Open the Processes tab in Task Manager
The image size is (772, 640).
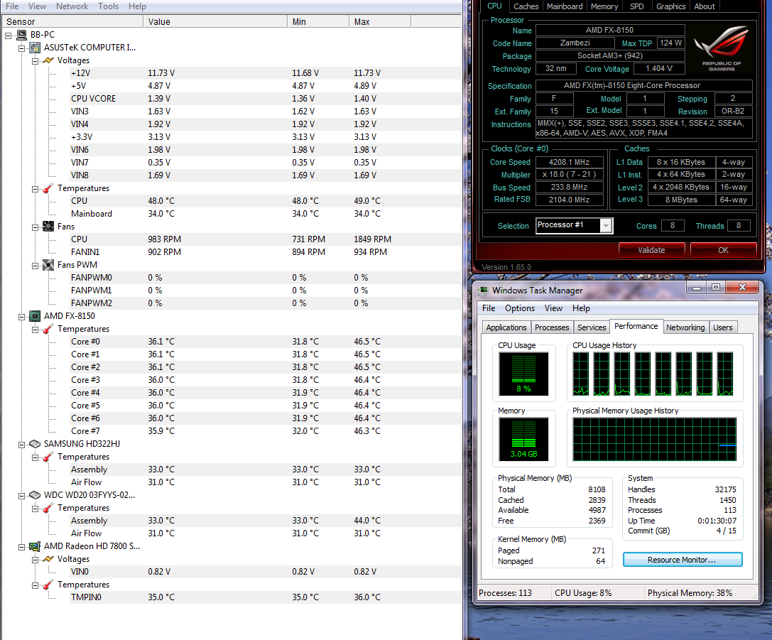pos(551,328)
